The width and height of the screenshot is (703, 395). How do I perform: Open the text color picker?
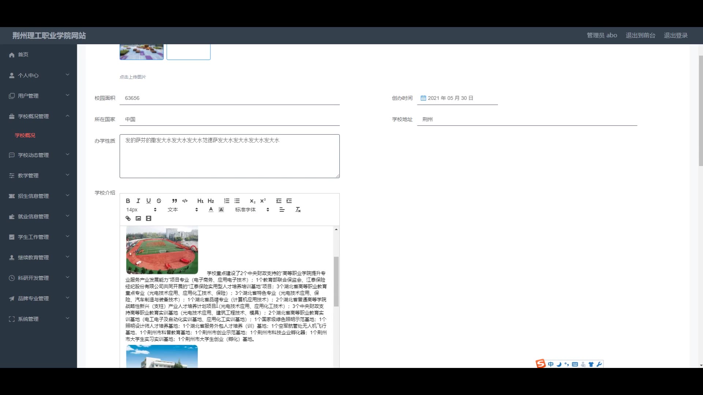pyautogui.click(x=211, y=210)
